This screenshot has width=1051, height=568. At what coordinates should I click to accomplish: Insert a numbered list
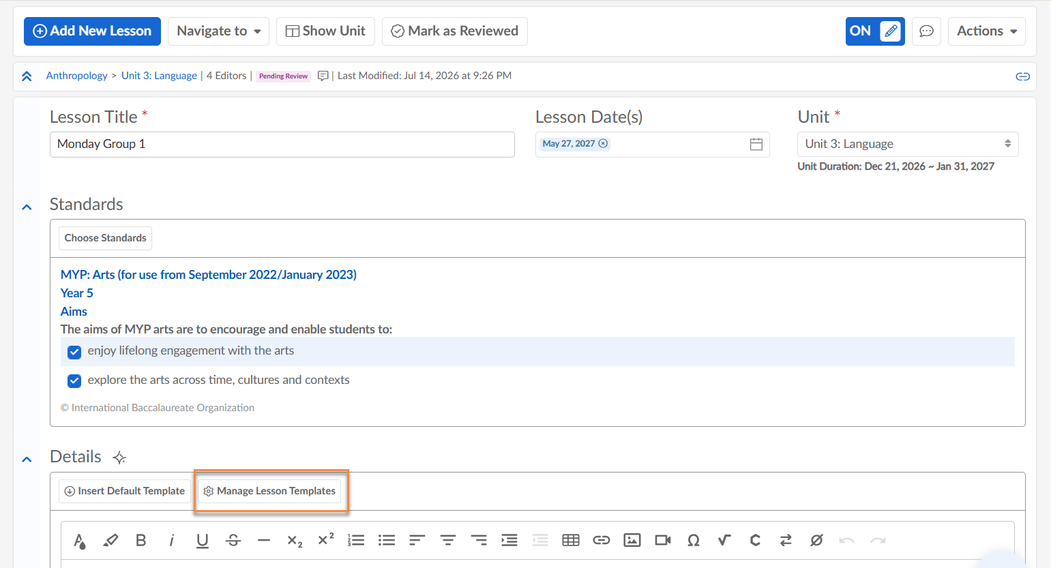pyautogui.click(x=356, y=541)
